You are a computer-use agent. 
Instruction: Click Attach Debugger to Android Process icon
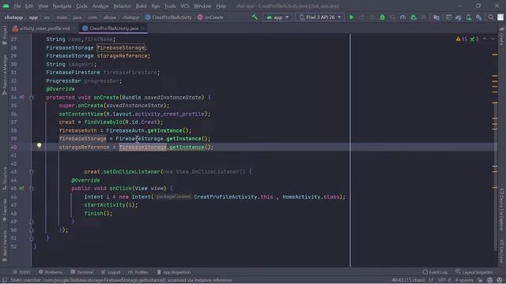tap(413, 17)
